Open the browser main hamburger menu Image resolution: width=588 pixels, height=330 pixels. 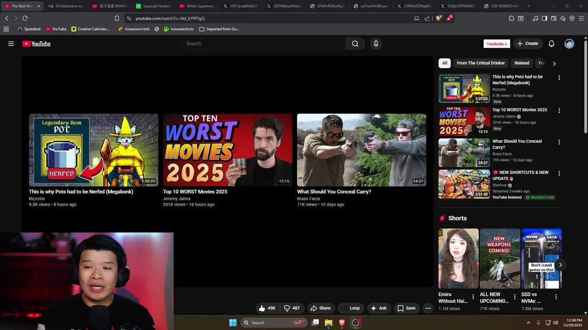[582, 18]
